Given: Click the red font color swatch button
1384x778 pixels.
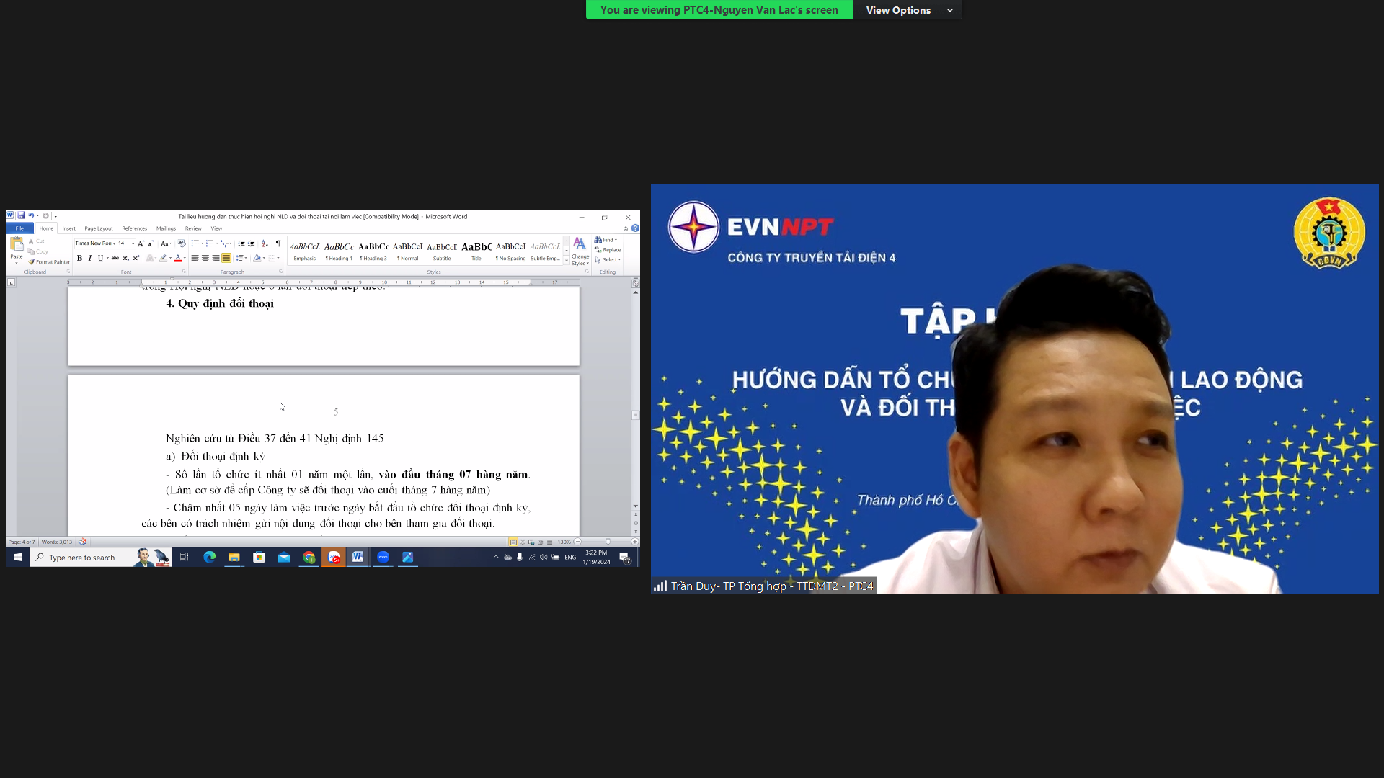Looking at the screenshot, I should click(x=177, y=258).
